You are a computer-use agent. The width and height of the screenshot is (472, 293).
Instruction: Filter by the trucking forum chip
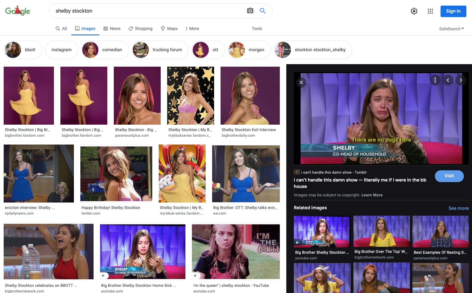[x=160, y=50]
